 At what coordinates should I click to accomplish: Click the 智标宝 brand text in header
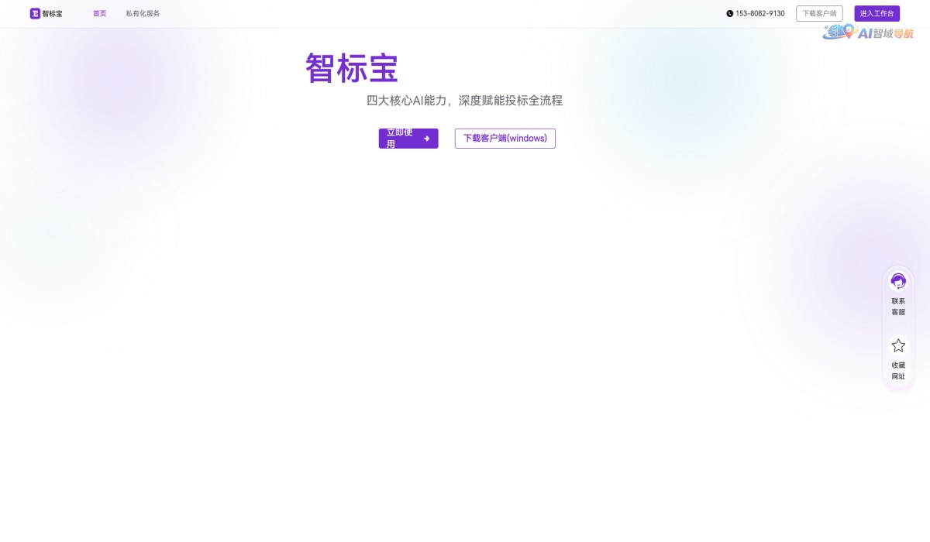[53, 13]
